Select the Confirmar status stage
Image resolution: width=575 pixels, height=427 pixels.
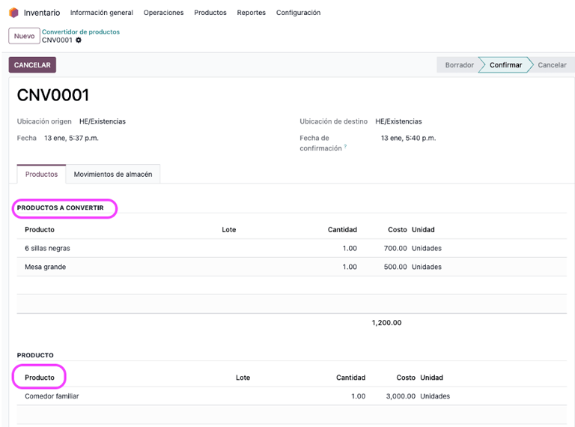pyautogui.click(x=505, y=65)
